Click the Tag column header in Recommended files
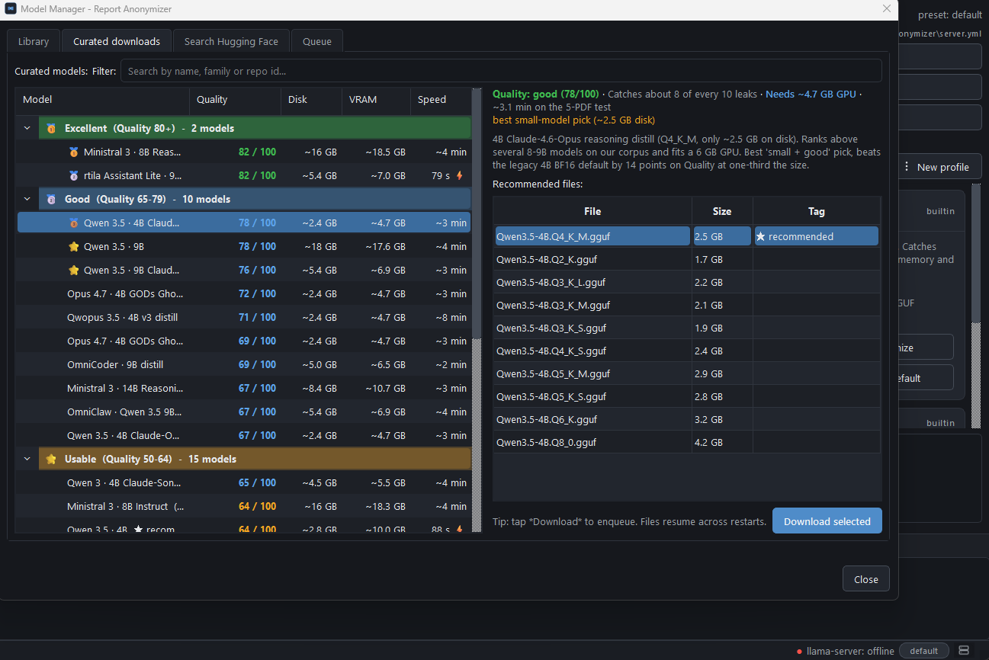This screenshot has width=989, height=660. click(817, 211)
